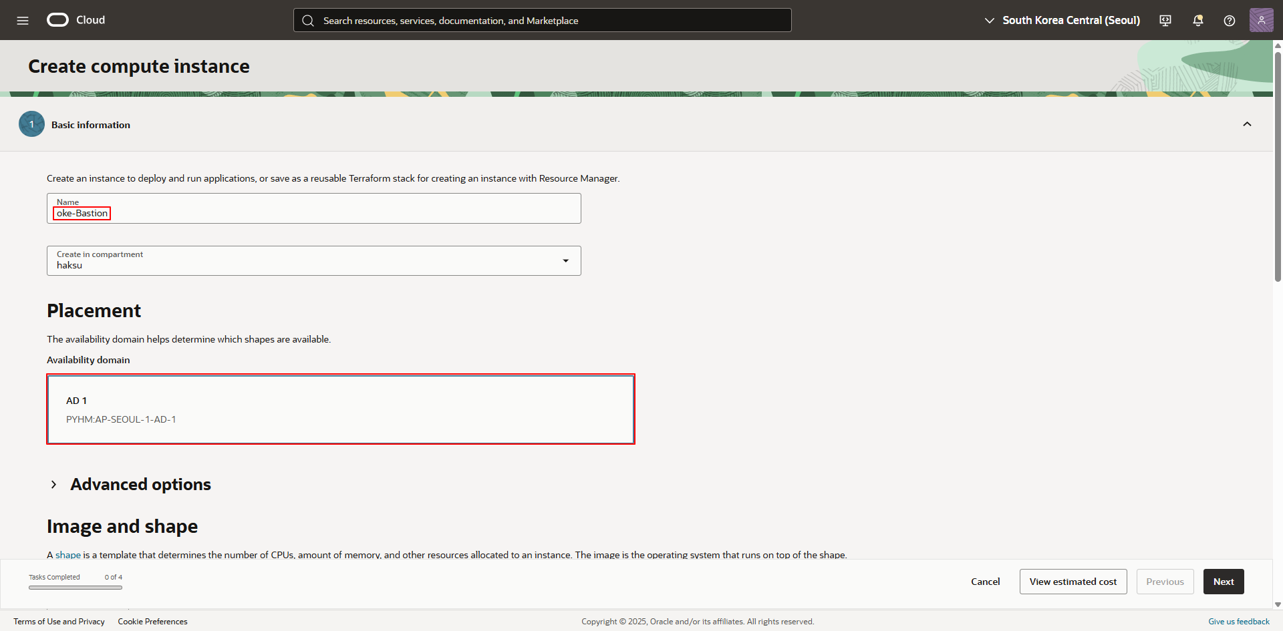1283x631 pixels.
Task: Open the hamburger navigation menu
Action: (23, 21)
